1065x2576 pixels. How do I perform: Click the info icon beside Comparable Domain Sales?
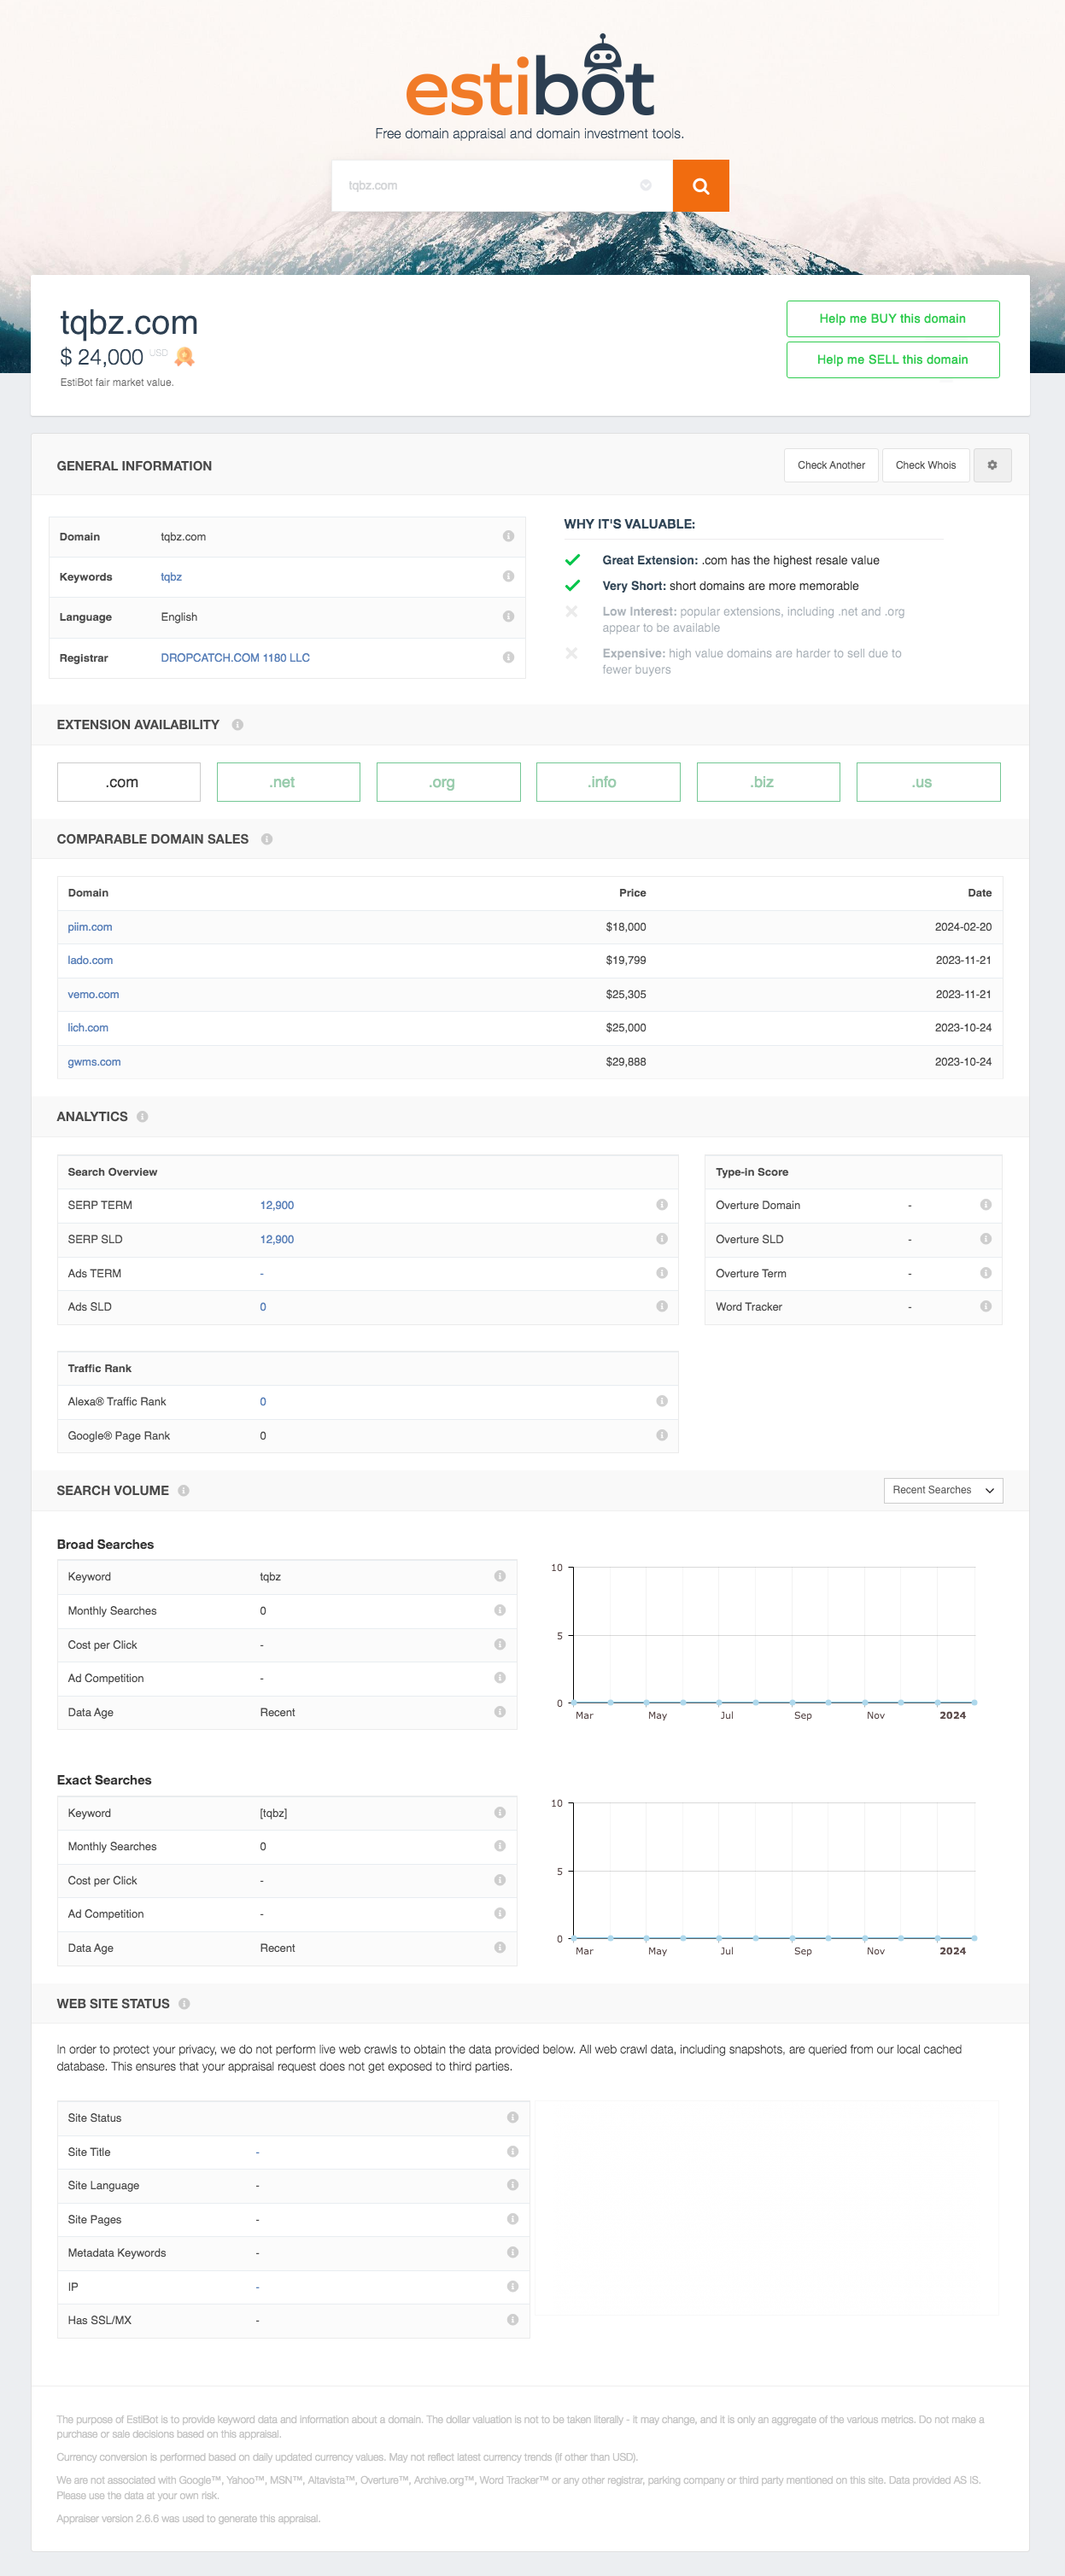coord(267,839)
